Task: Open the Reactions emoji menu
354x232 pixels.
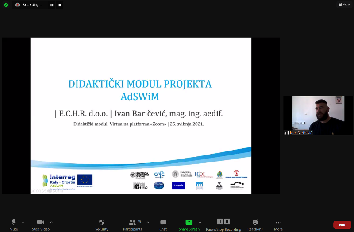Action: 255,222
